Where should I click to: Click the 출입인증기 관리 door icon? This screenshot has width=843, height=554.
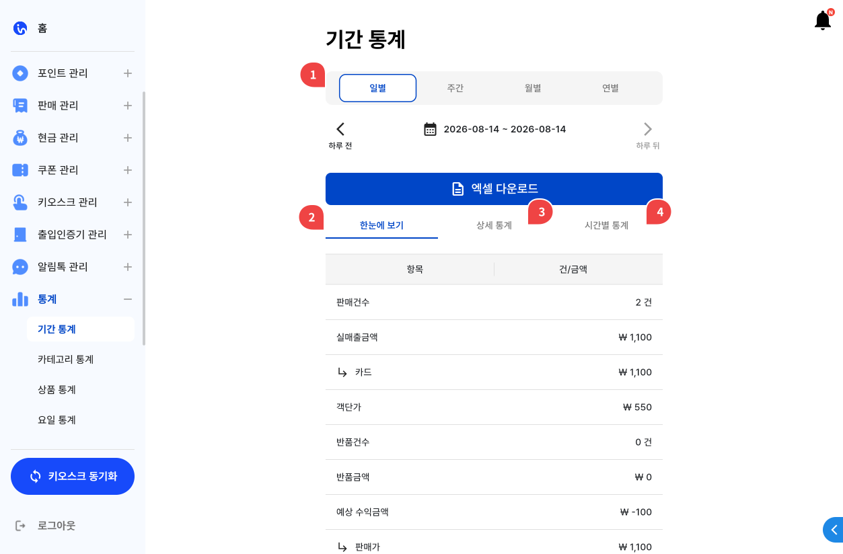click(20, 235)
